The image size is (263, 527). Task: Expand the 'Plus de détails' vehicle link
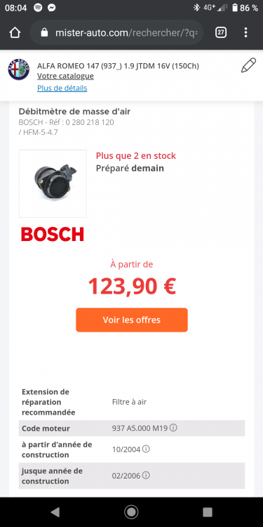click(62, 88)
